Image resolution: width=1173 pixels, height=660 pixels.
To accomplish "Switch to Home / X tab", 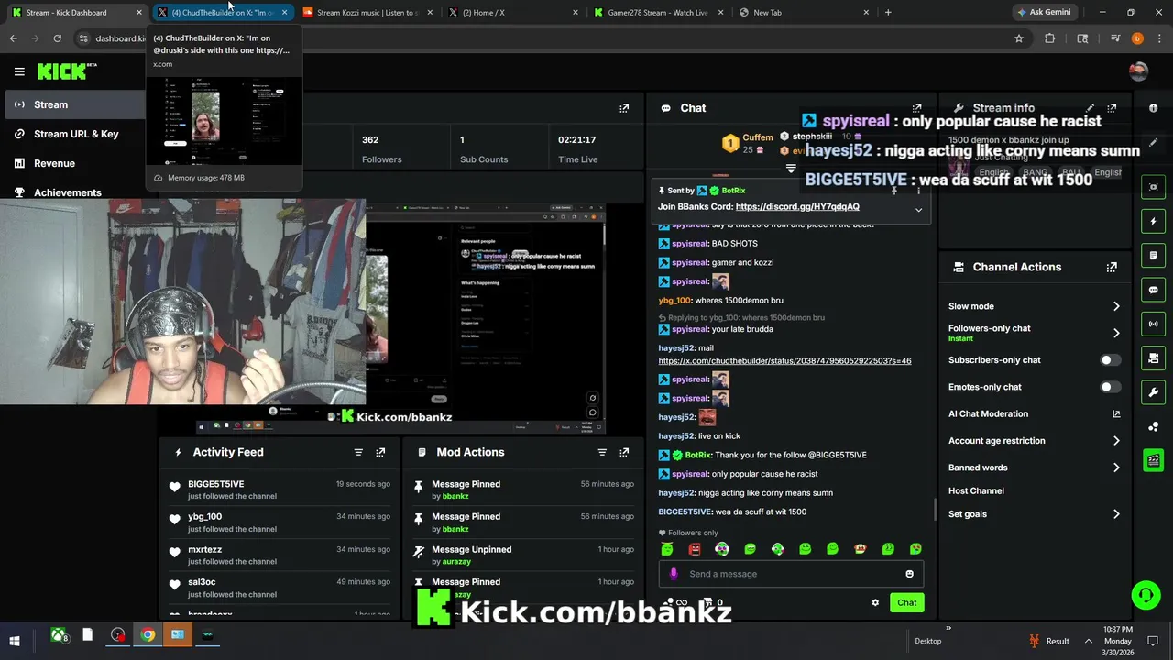I will [513, 13].
